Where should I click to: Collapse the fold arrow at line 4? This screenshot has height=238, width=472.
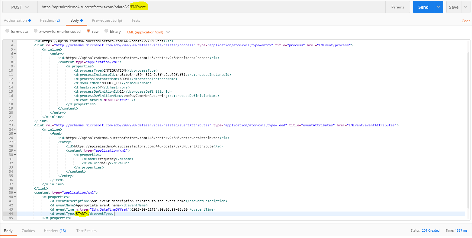[x=15, y=45]
